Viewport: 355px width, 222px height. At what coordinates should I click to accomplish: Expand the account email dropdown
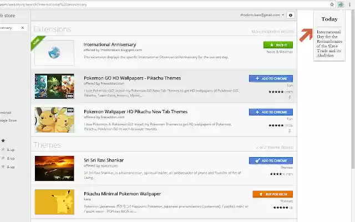262,15
